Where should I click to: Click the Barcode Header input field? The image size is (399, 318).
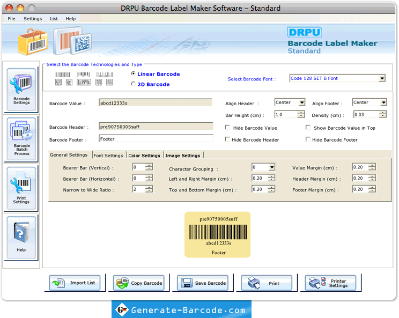tap(156, 127)
